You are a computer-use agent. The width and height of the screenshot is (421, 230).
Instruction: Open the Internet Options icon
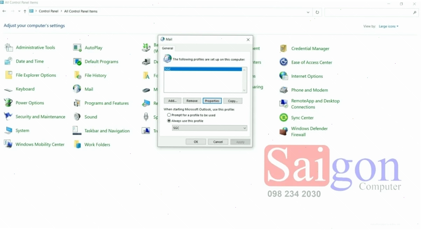coord(284,76)
